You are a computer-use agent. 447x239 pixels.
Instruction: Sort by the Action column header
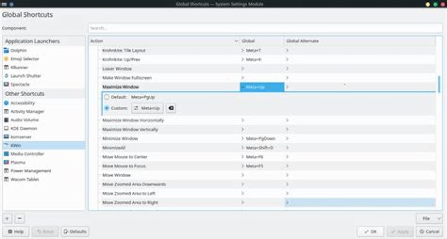pos(164,41)
